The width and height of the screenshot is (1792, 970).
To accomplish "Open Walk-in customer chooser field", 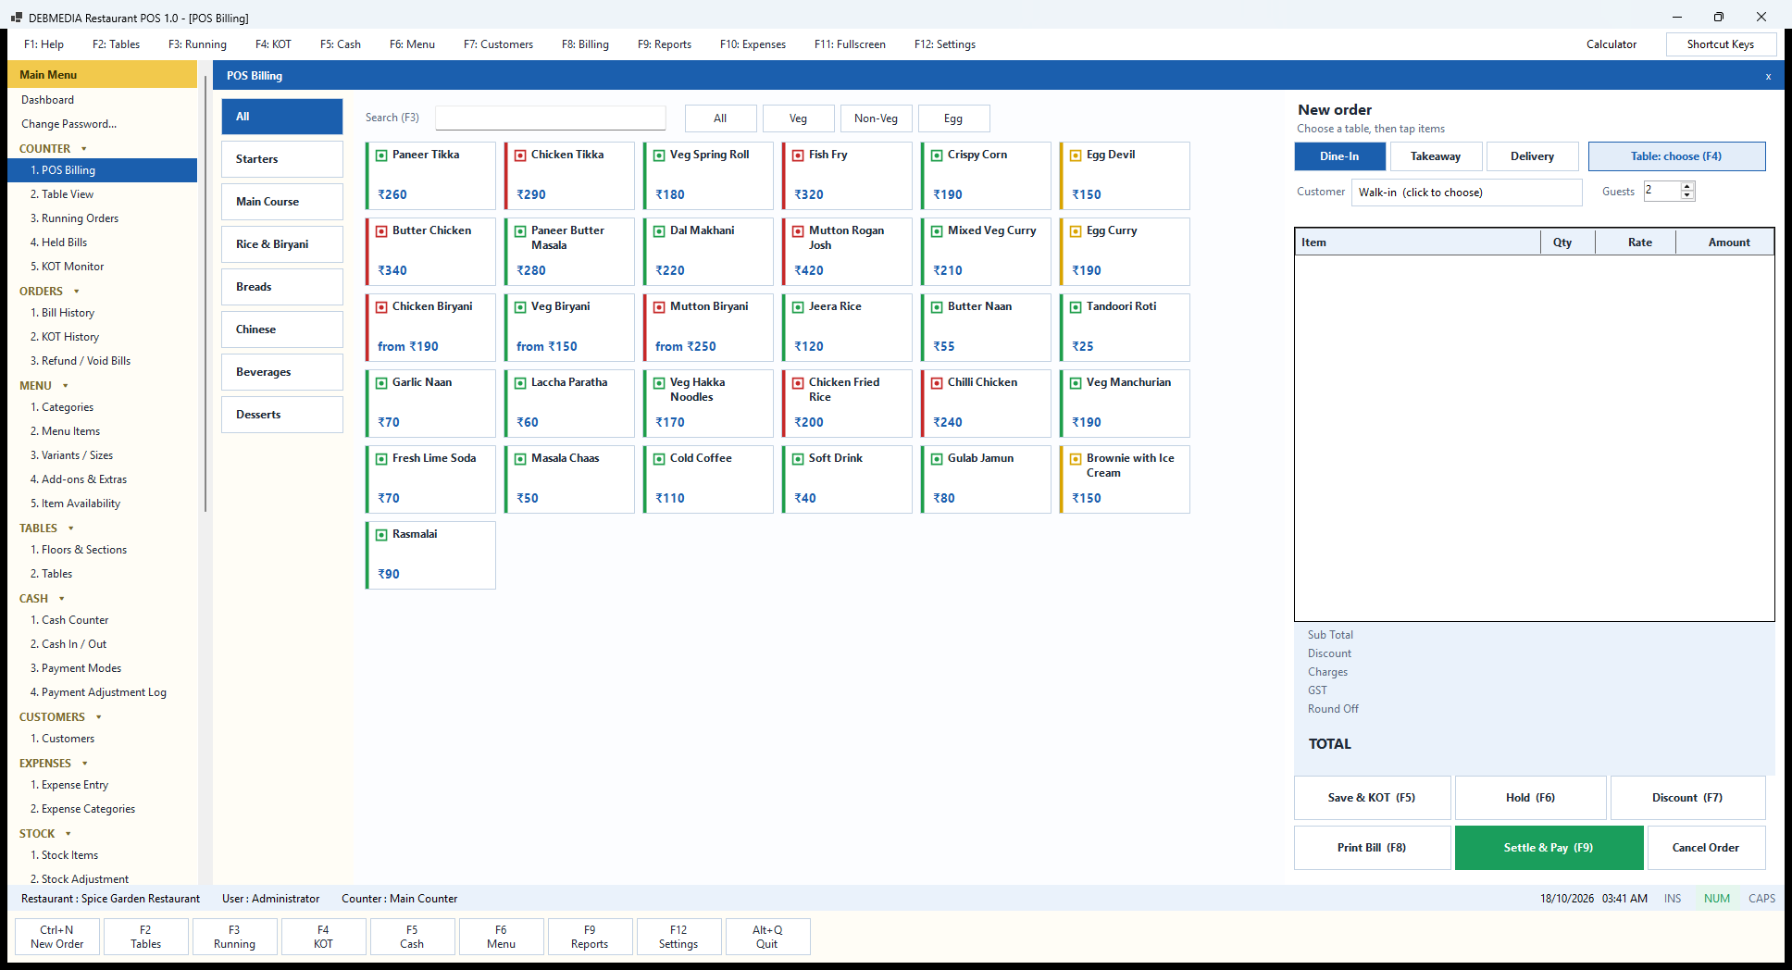I will point(1466,193).
